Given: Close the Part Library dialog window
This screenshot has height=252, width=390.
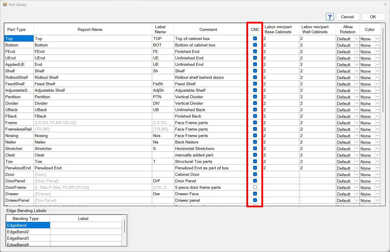Looking at the screenshot, I should click(x=385, y=4).
